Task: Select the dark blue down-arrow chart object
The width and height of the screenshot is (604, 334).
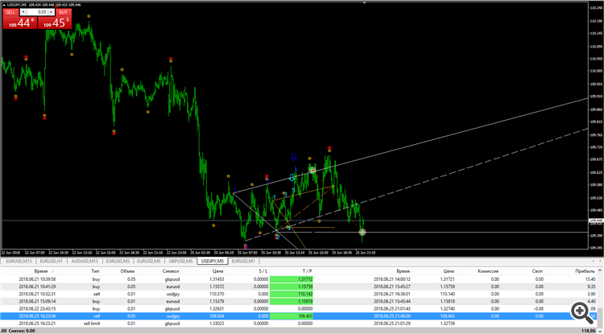Action: click(294, 157)
